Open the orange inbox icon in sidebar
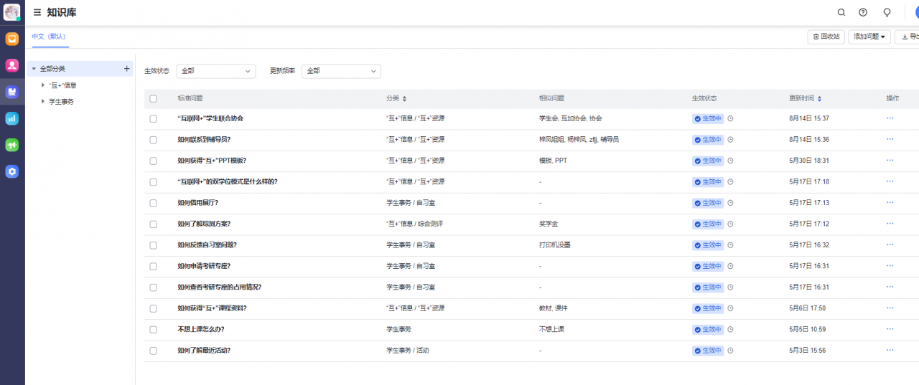The height and width of the screenshot is (385, 919). [x=12, y=39]
